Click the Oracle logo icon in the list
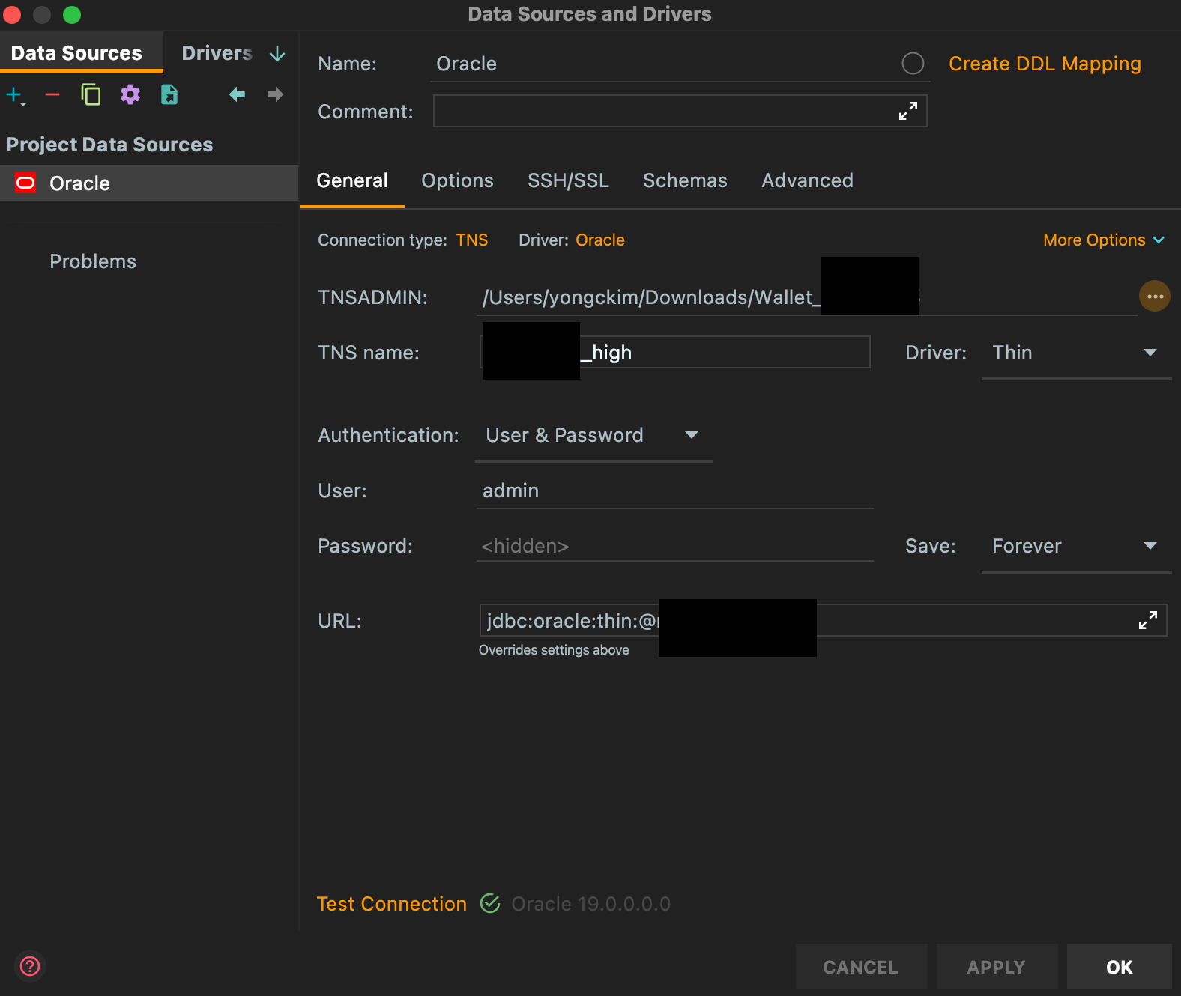Screen dimensions: 1181x996 point(25,183)
